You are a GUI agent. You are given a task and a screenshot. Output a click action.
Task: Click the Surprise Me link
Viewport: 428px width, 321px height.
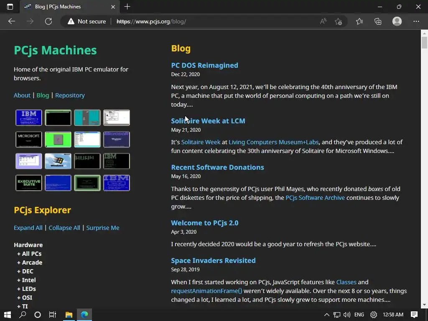[x=103, y=228]
